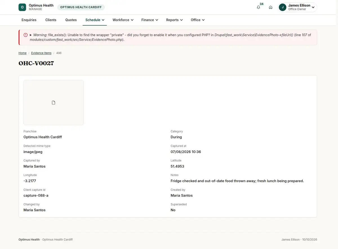Open the Clients nav item
Image resolution: width=338 pixels, height=249 pixels.
point(51,20)
